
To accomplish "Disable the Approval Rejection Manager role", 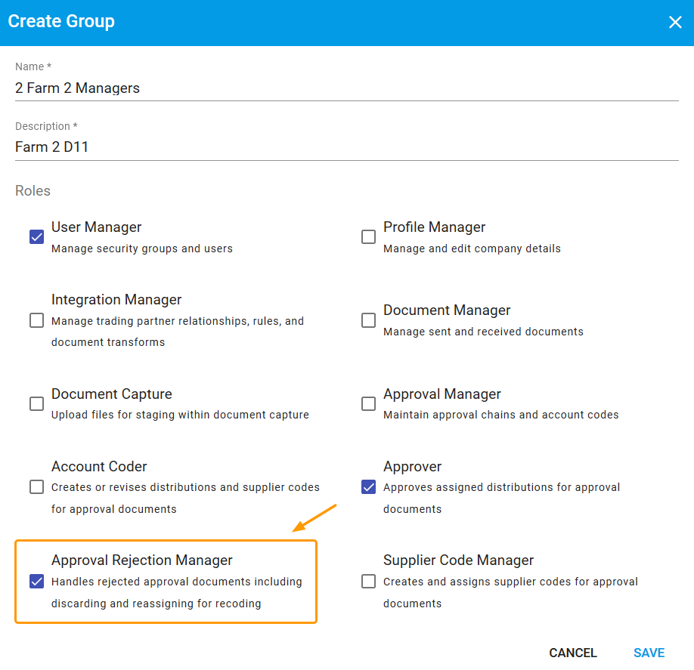I will click(x=36, y=581).
